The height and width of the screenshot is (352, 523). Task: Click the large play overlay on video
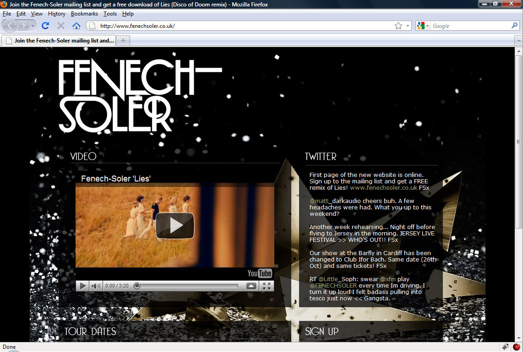click(175, 226)
